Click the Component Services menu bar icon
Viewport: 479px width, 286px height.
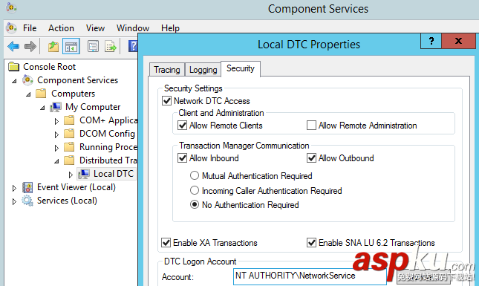[12, 28]
